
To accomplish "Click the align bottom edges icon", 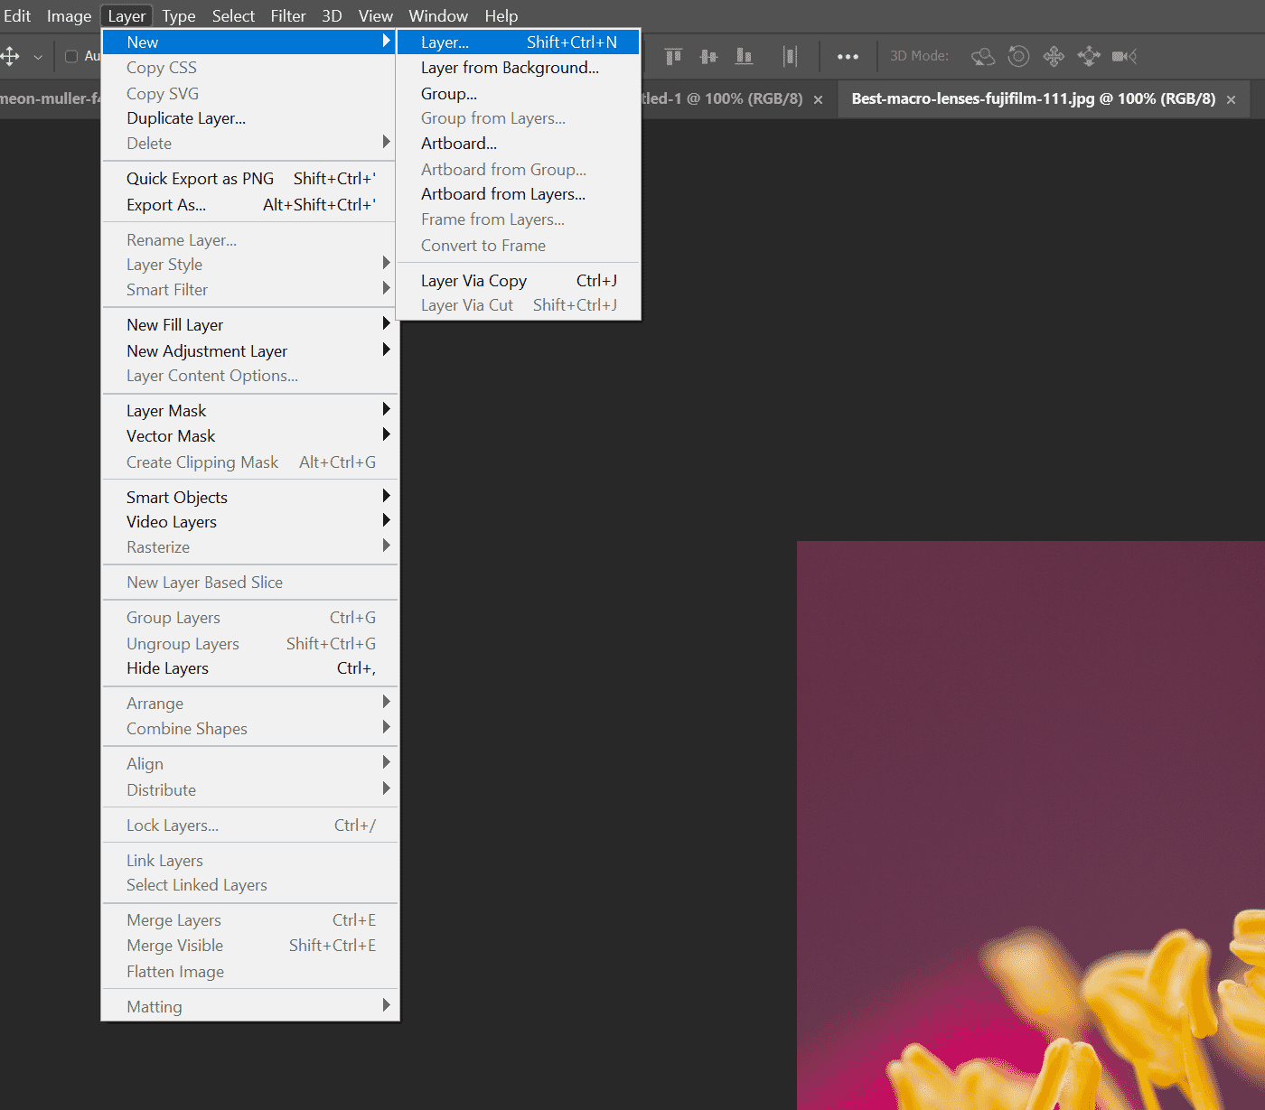I will tap(744, 56).
